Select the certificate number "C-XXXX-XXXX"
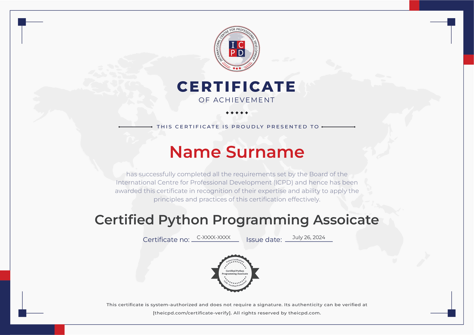This screenshot has height=335, width=474. [214, 238]
